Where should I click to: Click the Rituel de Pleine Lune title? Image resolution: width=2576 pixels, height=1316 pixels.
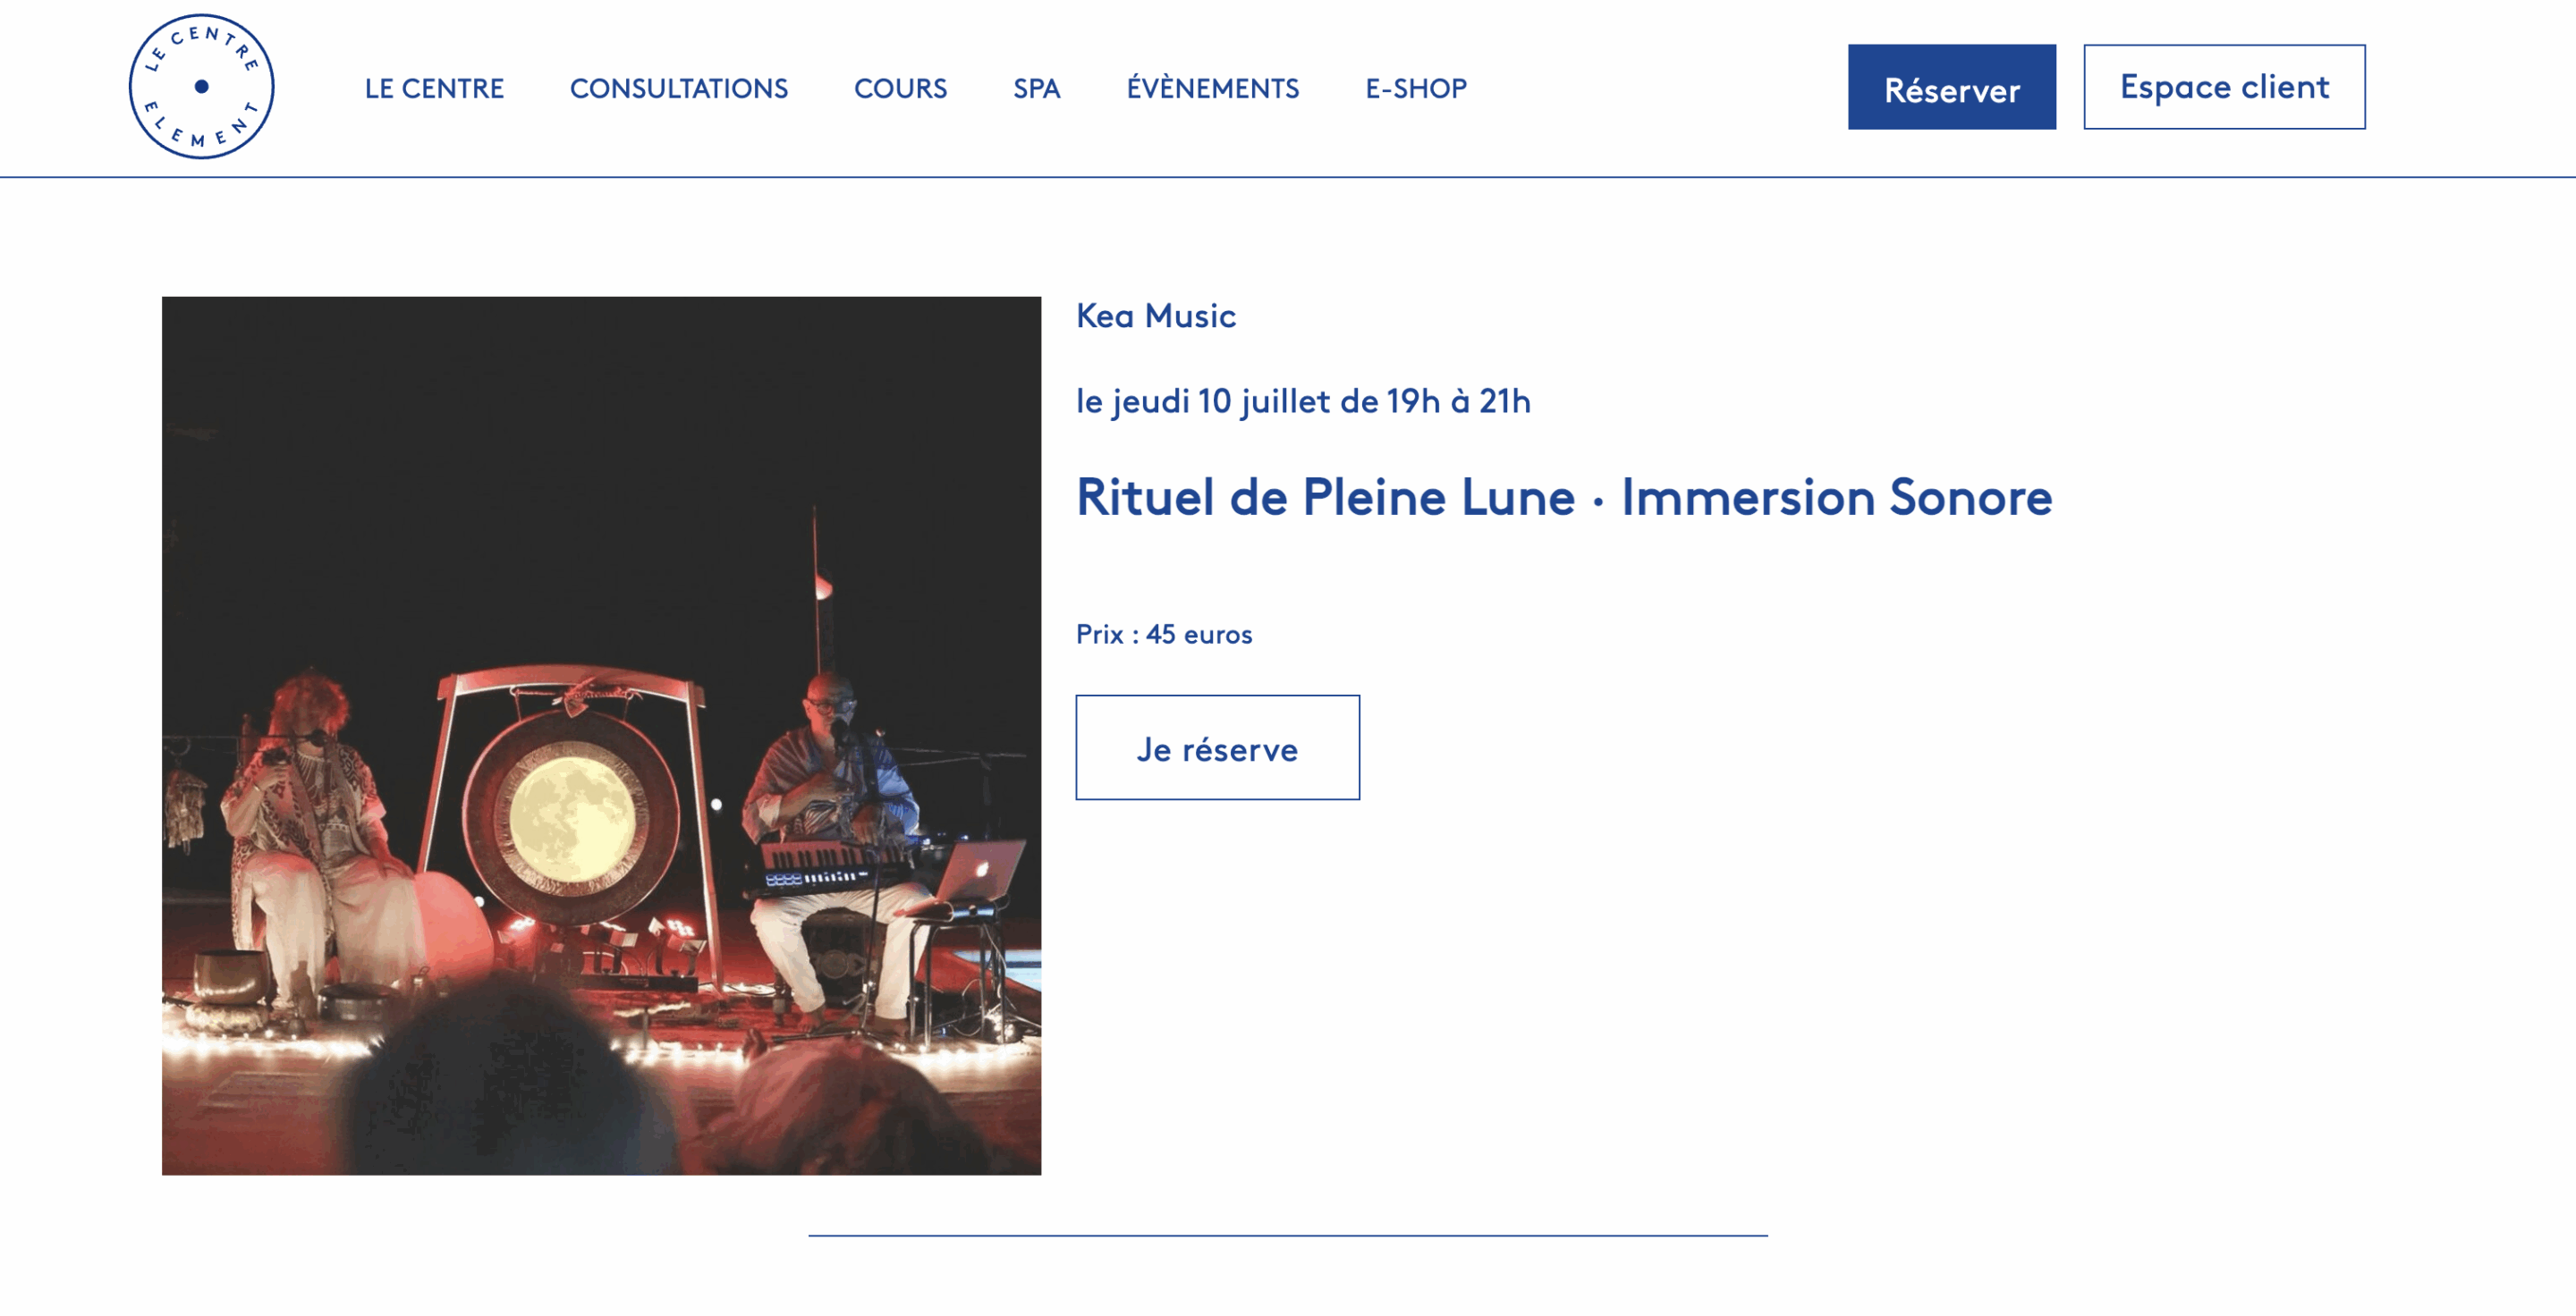1564,496
